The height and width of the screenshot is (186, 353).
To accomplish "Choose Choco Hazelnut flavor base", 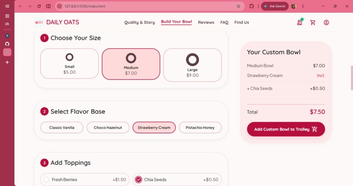I will pos(108,127).
